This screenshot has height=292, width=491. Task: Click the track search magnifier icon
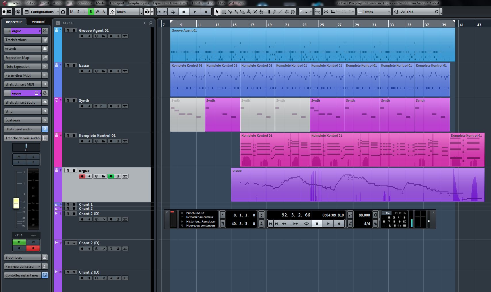151,23
